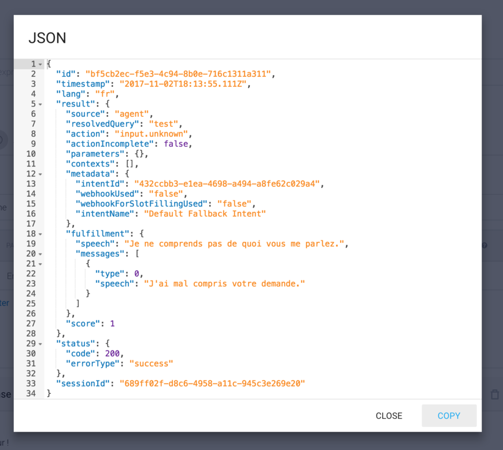Click the CLOSE button
Viewport: 503px width, 450px height.
389,415
